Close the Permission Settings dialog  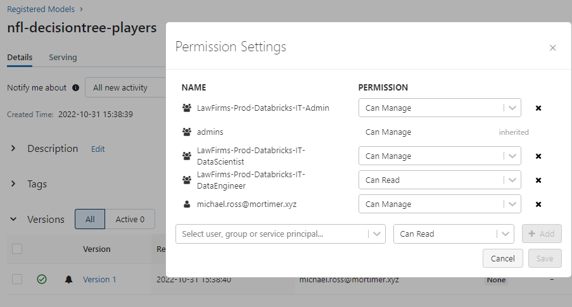coord(552,47)
